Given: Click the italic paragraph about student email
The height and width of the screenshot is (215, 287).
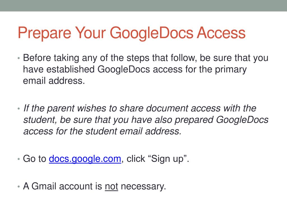Looking at the screenshot, I should 146,120.
